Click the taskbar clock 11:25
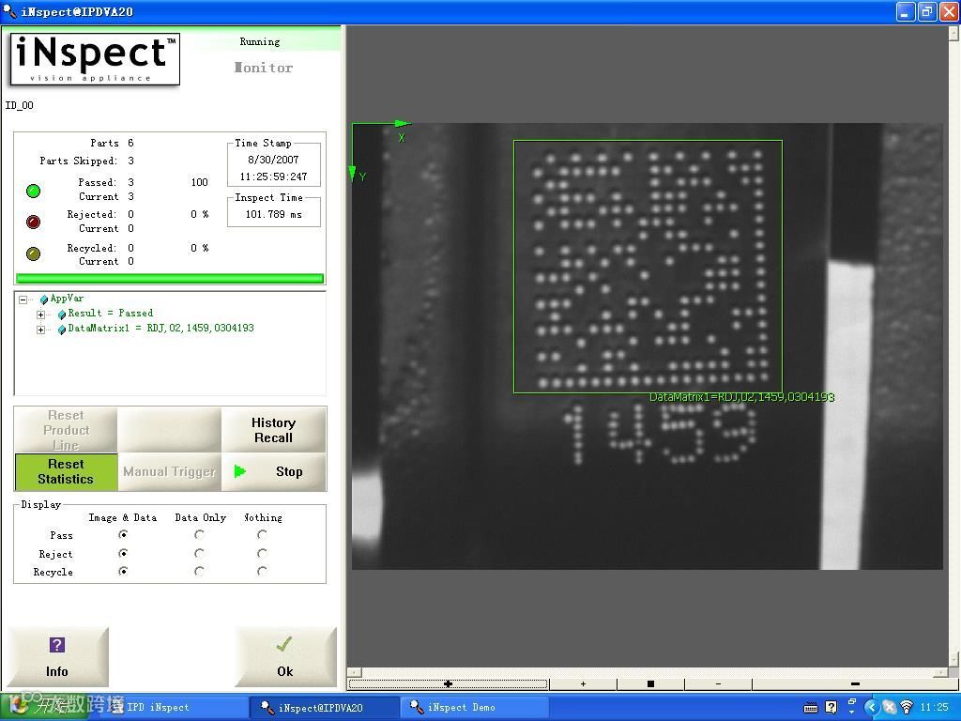 [x=934, y=708]
